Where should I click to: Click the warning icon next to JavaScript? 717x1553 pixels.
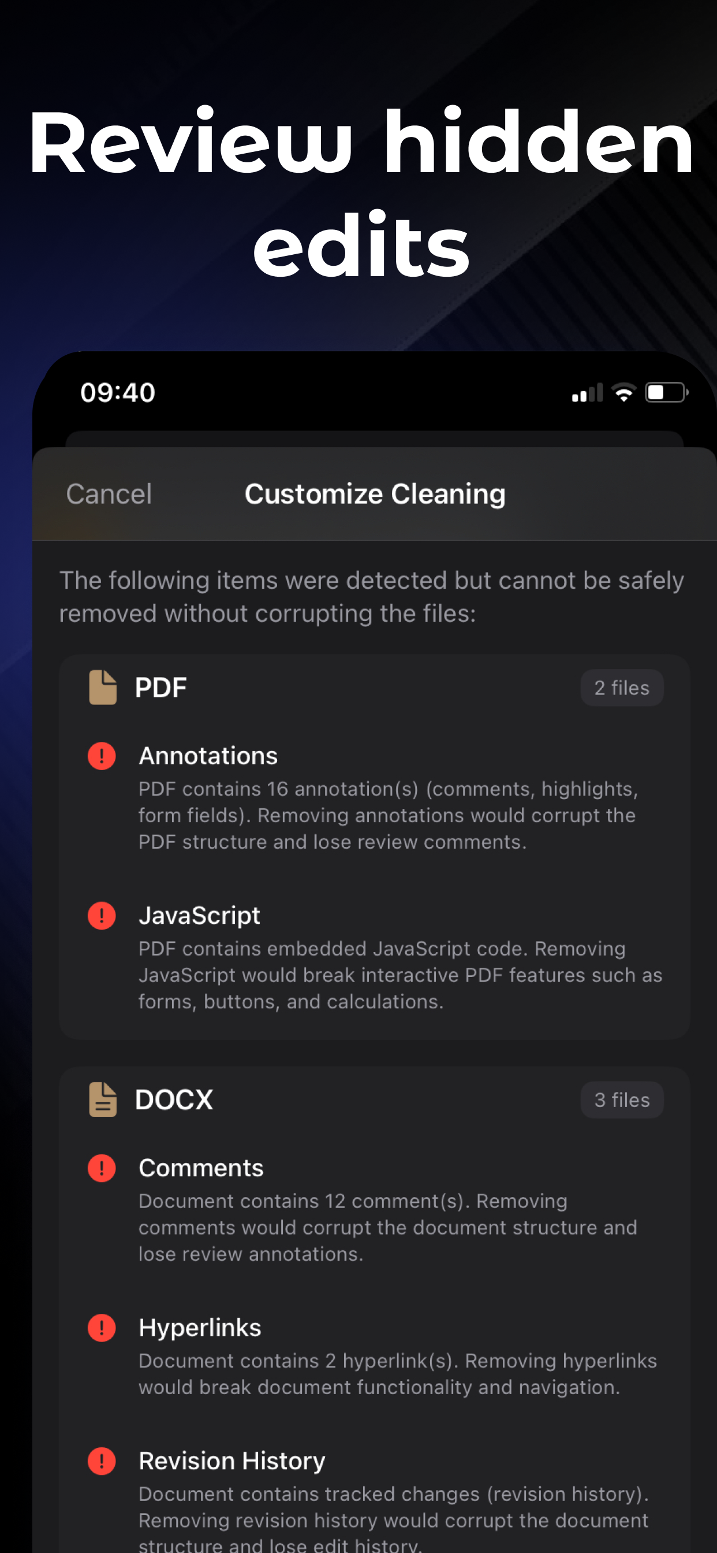101,915
